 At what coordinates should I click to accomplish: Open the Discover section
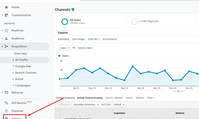coord(18,111)
